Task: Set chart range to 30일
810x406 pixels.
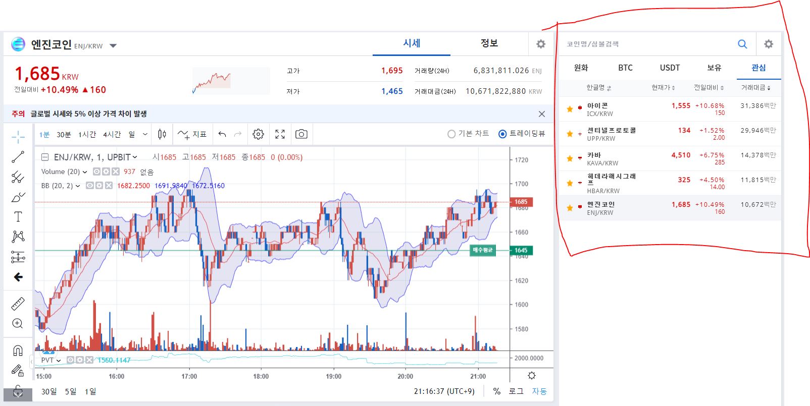Action: click(49, 391)
